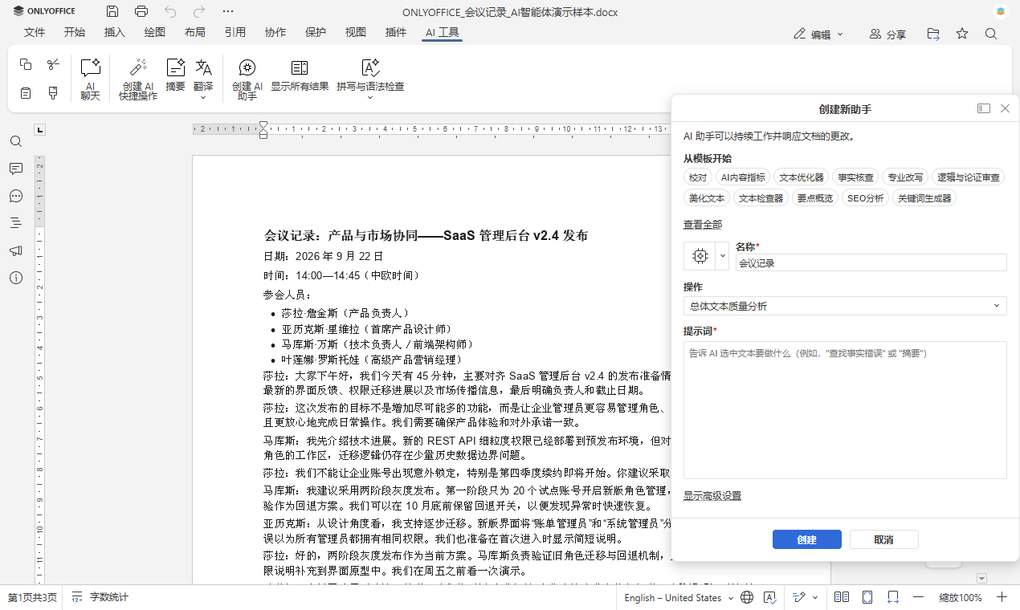Click 创建 AI 助手 in the ribbon
Viewport: 1020px width, 610px height.
[247, 79]
